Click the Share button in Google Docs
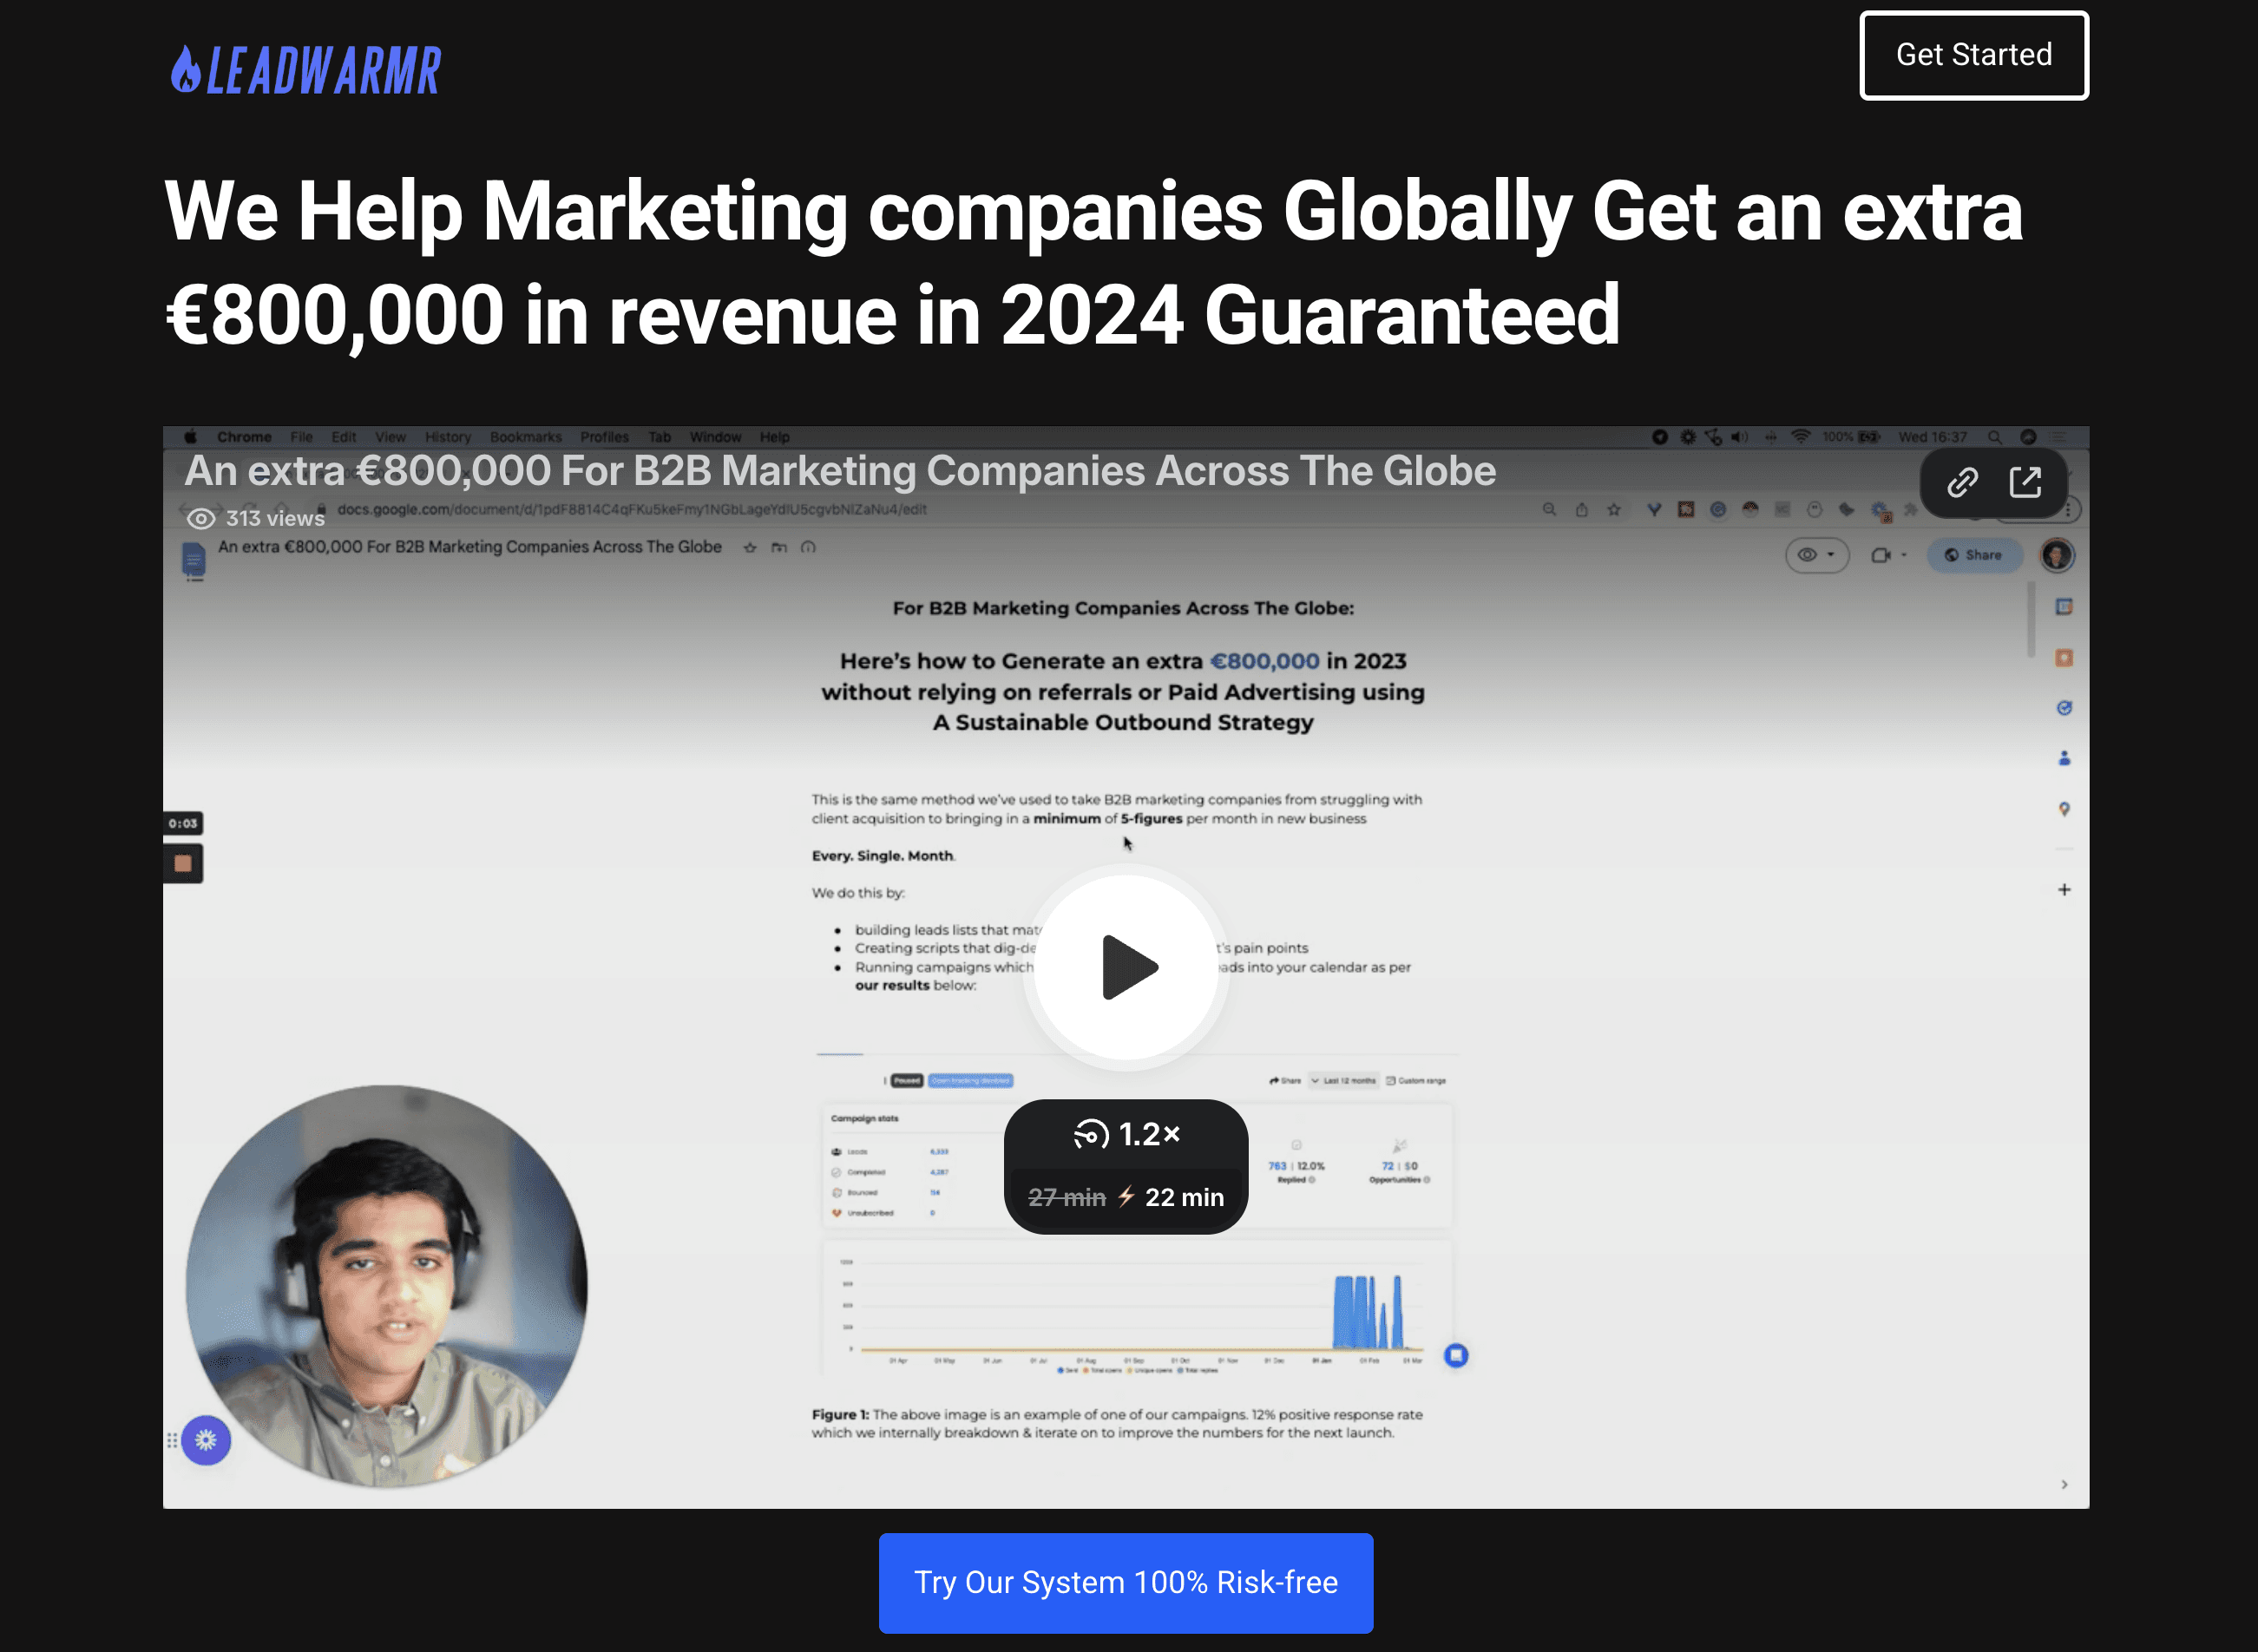 1974,555
